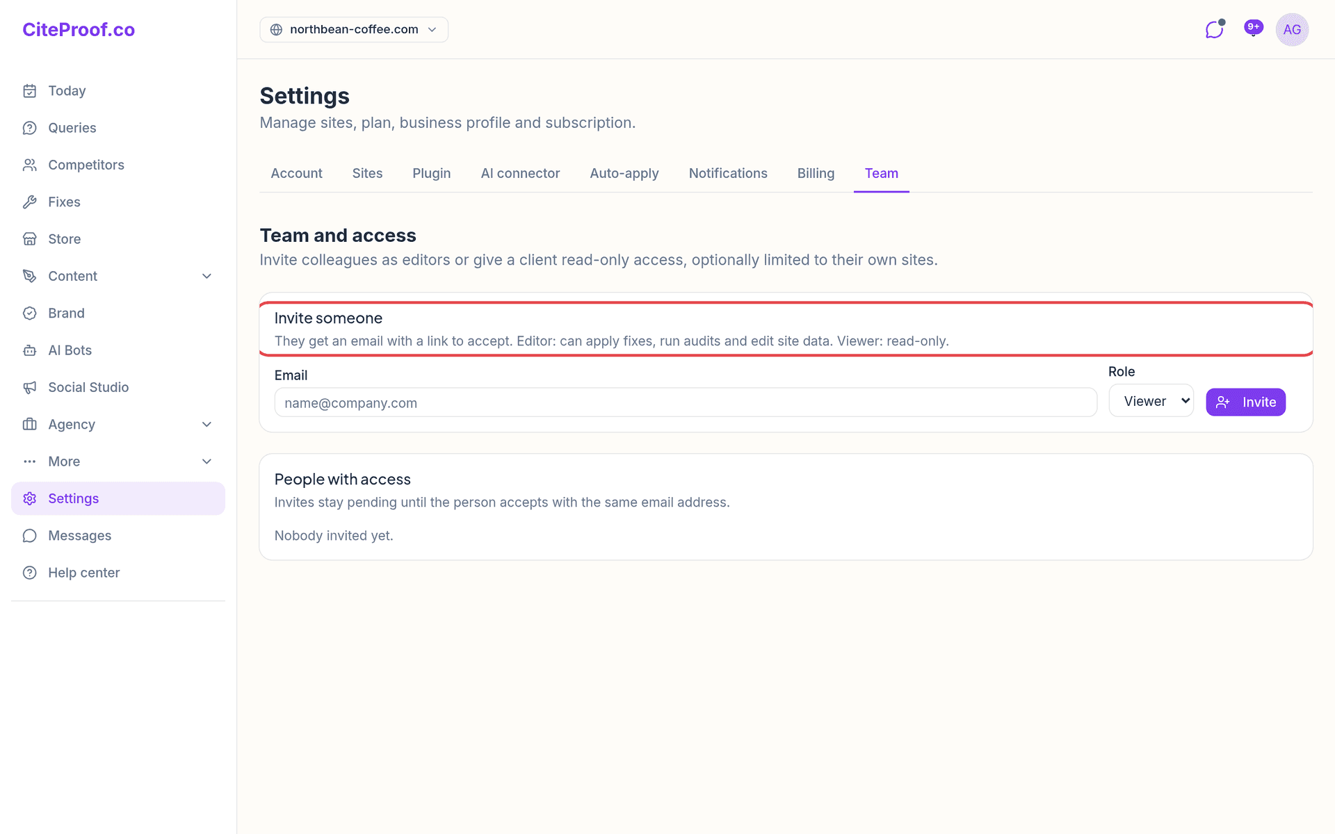This screenshot has width=1335, height=834.
Task: Select the Competitors people icon
Action: point(29,165)
